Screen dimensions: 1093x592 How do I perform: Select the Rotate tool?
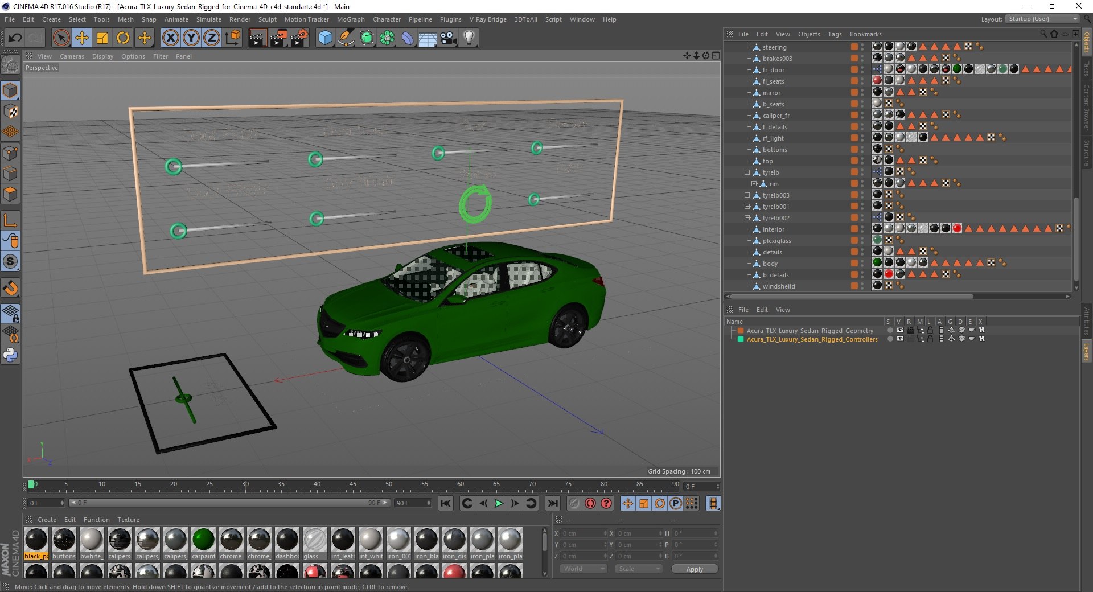point(123,38)
